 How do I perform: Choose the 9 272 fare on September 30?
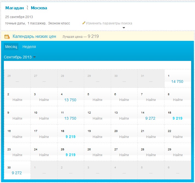point(17,173)
